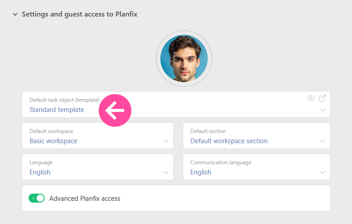Click "English" in the Language field

click(40, 172)
